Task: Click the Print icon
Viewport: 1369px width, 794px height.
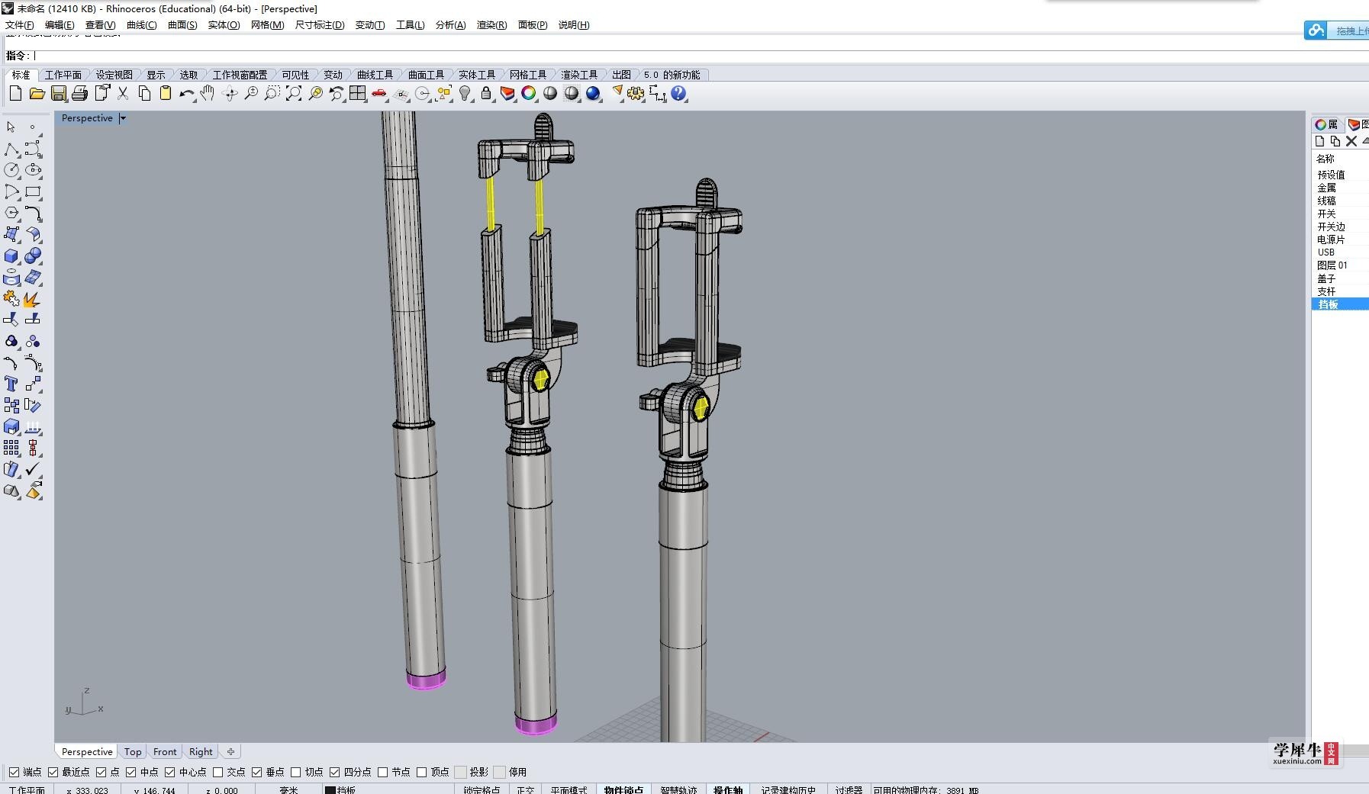Action: (79, 94)
